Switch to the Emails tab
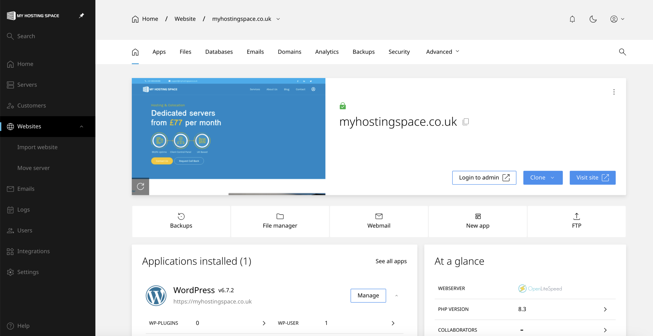The width and height of the screenshot is (653, 336). tap(255, 52)
